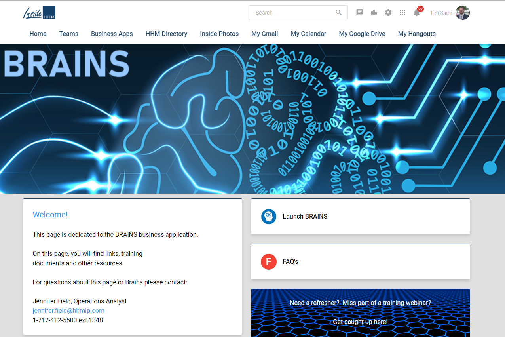Go to the Home menu
Screen dimensions: 505x337
pyautogui.click(x=38, y=34)
